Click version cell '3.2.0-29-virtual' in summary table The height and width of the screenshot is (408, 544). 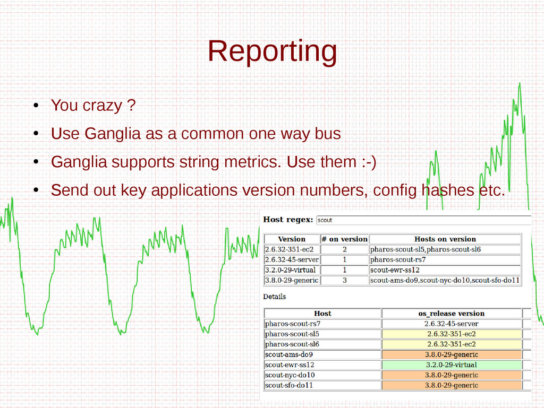pyautogui.click(x=292, y=270)
